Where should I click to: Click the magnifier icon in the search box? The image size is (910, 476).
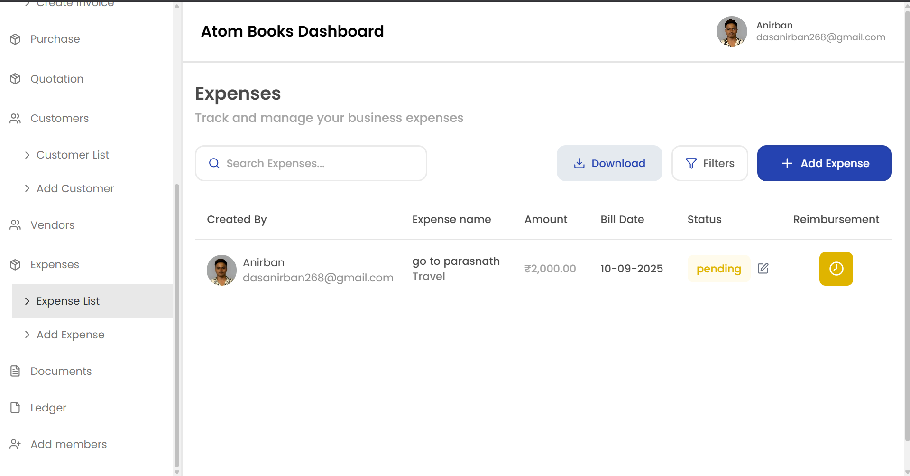tap(214, 163)
